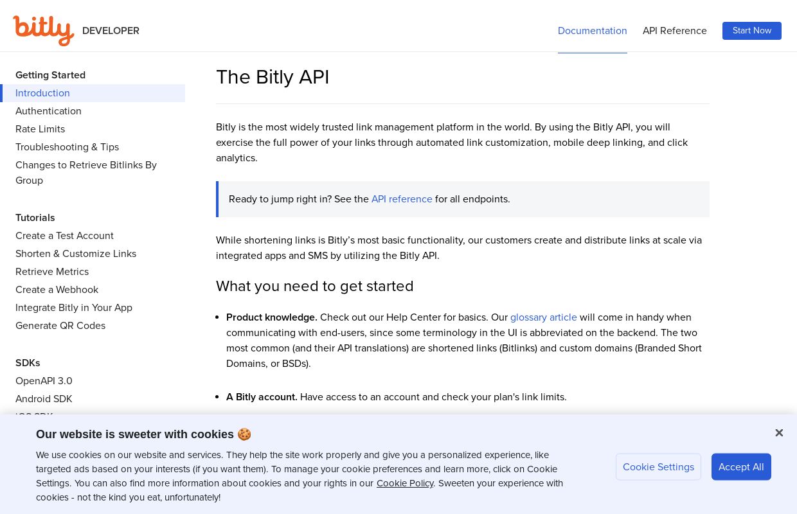Click the DEVELOPER label next to logo
This screenshot has width=797, height=514.
[x=111, y=30]
